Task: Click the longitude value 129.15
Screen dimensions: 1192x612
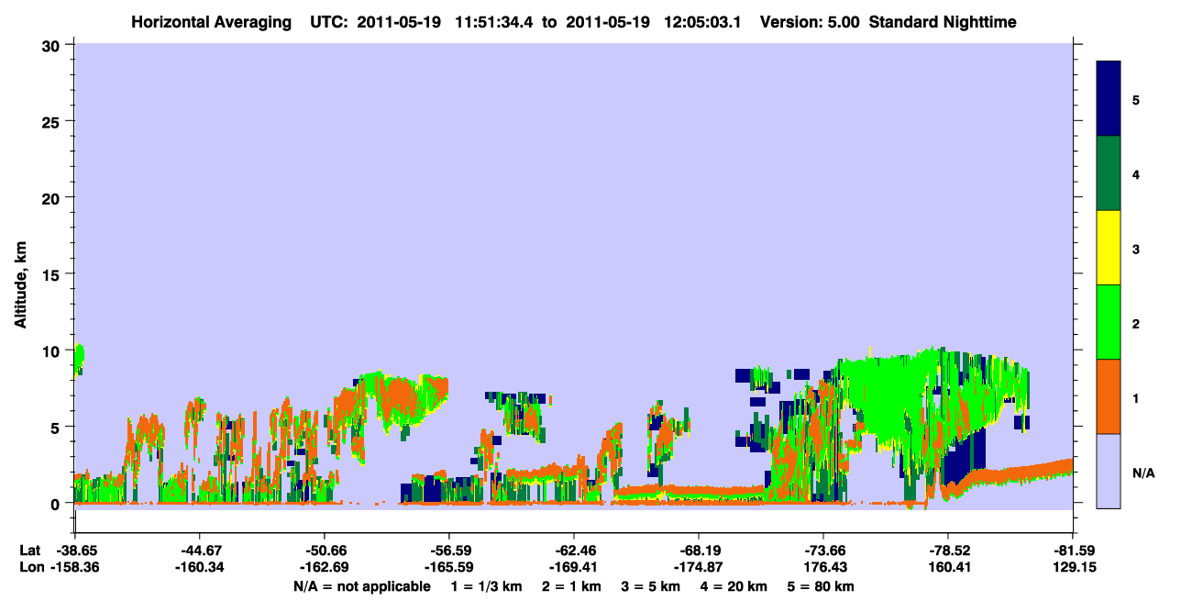Action: pyautogui.click(x=1073, y=567)
